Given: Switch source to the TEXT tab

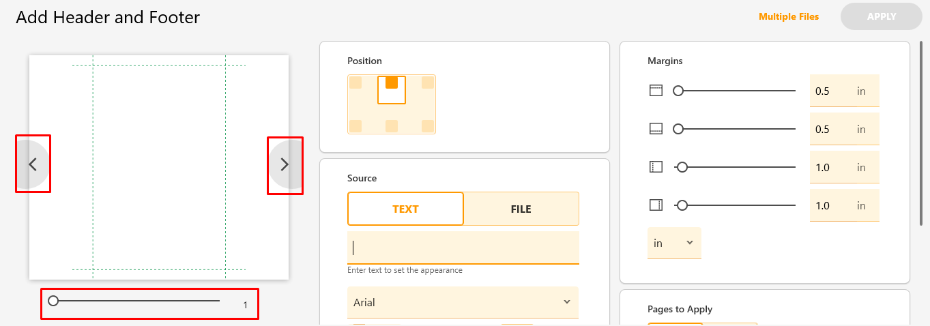Looking at the screenshot, I should point(405,209).
